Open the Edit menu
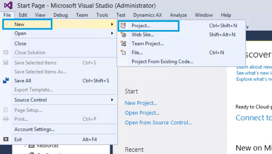272x154 pixels. (x=23, y=15)
